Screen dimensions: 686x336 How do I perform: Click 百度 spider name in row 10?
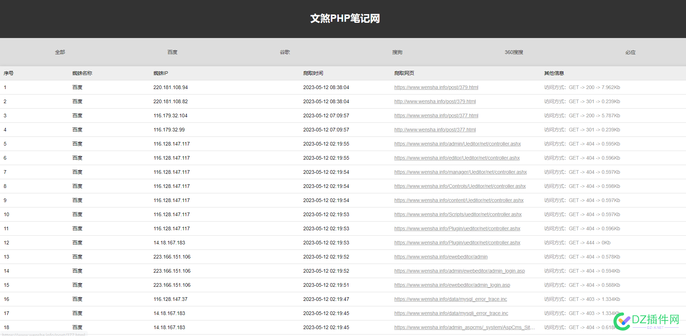tap(77, 214)
